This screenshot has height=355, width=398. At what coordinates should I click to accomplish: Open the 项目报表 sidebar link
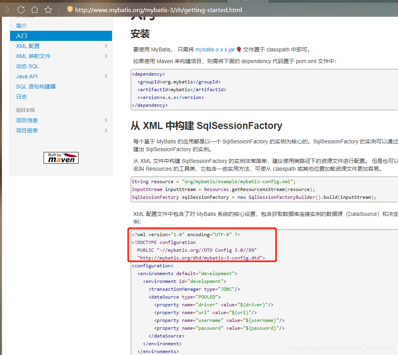coord(27,131)
